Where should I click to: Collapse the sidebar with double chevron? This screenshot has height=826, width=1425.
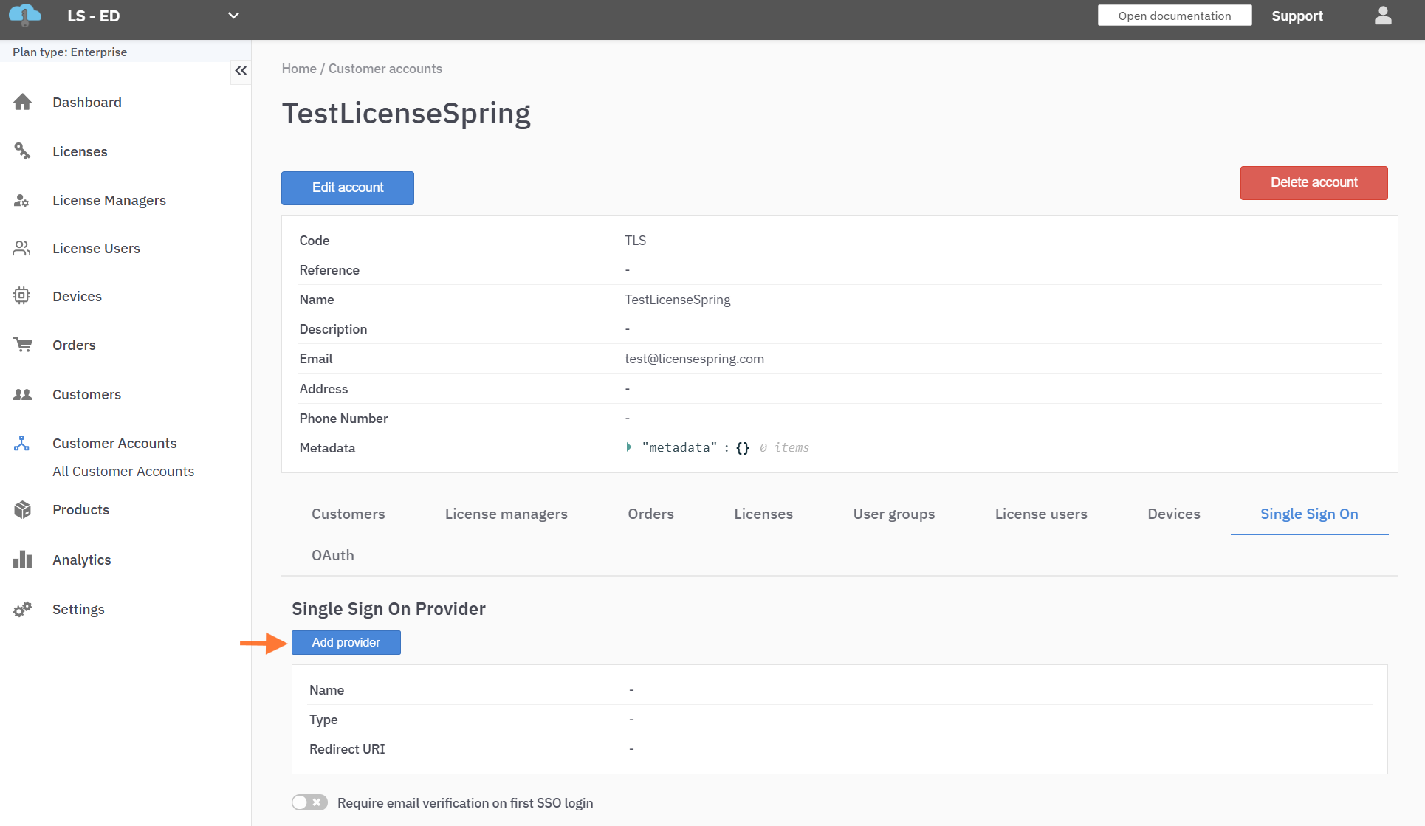tap(241, 71)
